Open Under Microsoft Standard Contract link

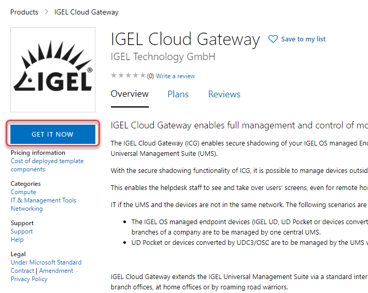coord(46,262)
